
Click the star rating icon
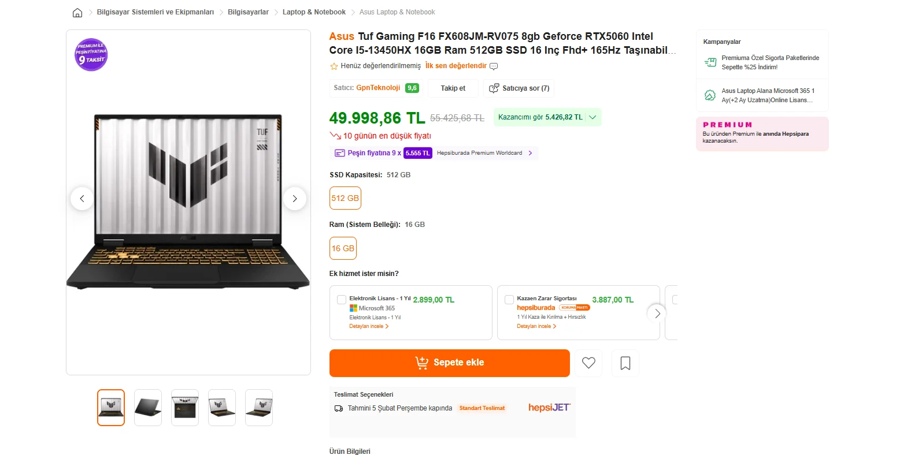tap(334, 66)
